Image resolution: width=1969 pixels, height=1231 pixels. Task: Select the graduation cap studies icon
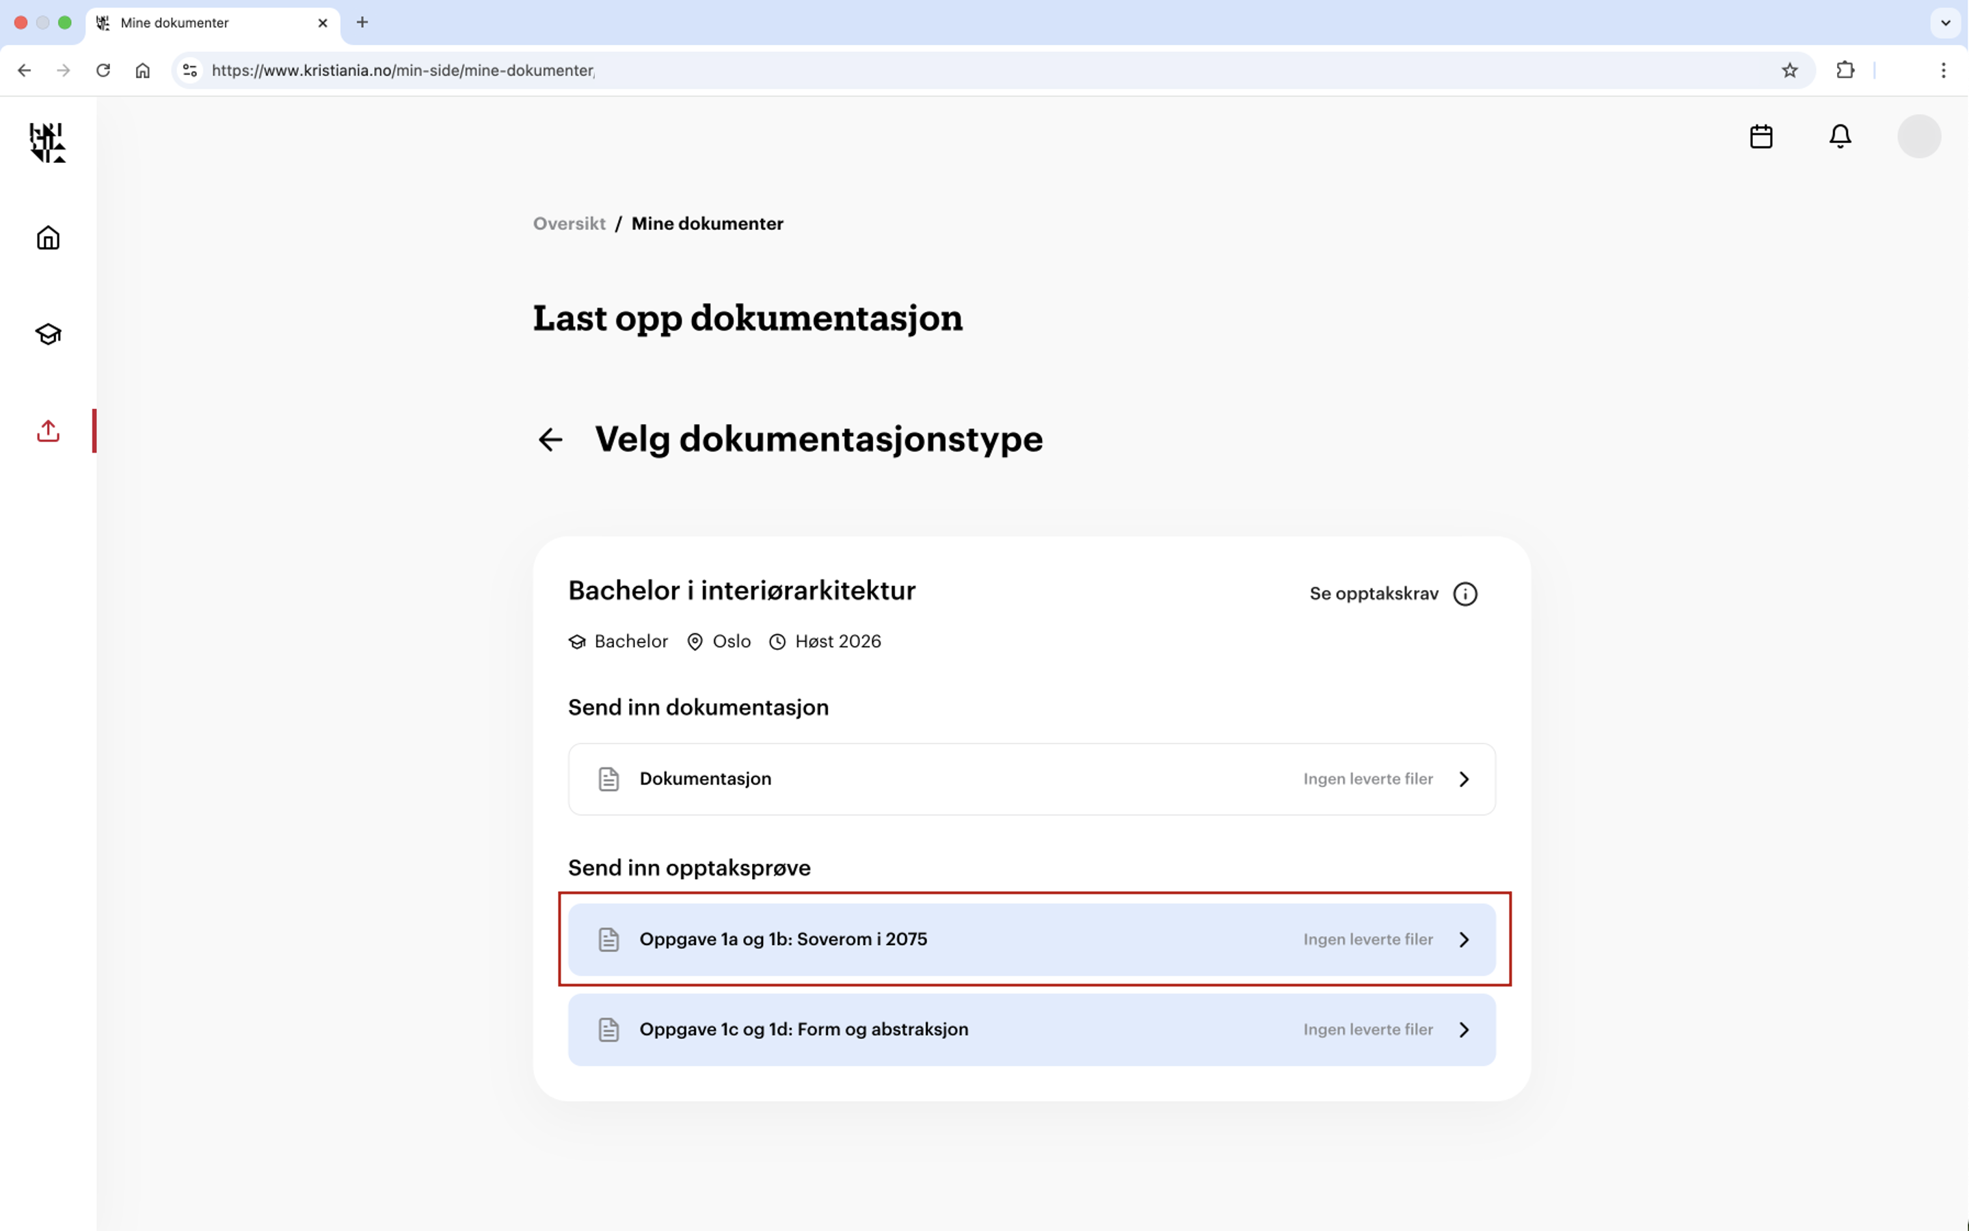pos(47,334)
